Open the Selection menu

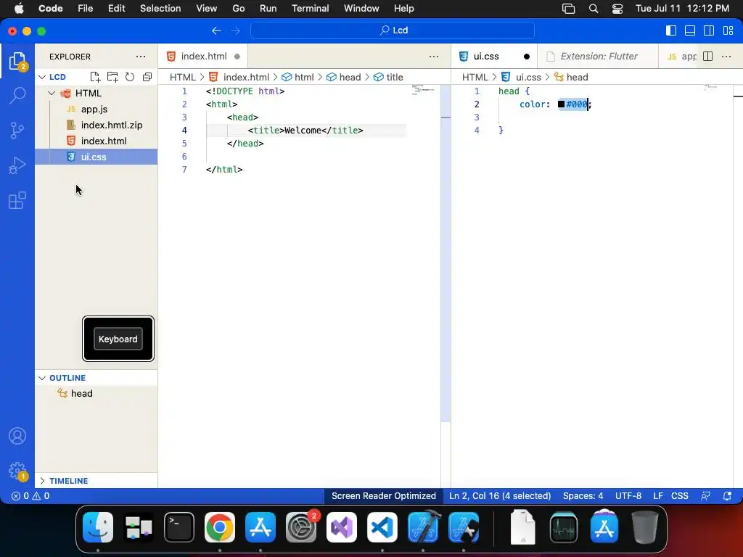pyautogui.click(x=160, y=9)
